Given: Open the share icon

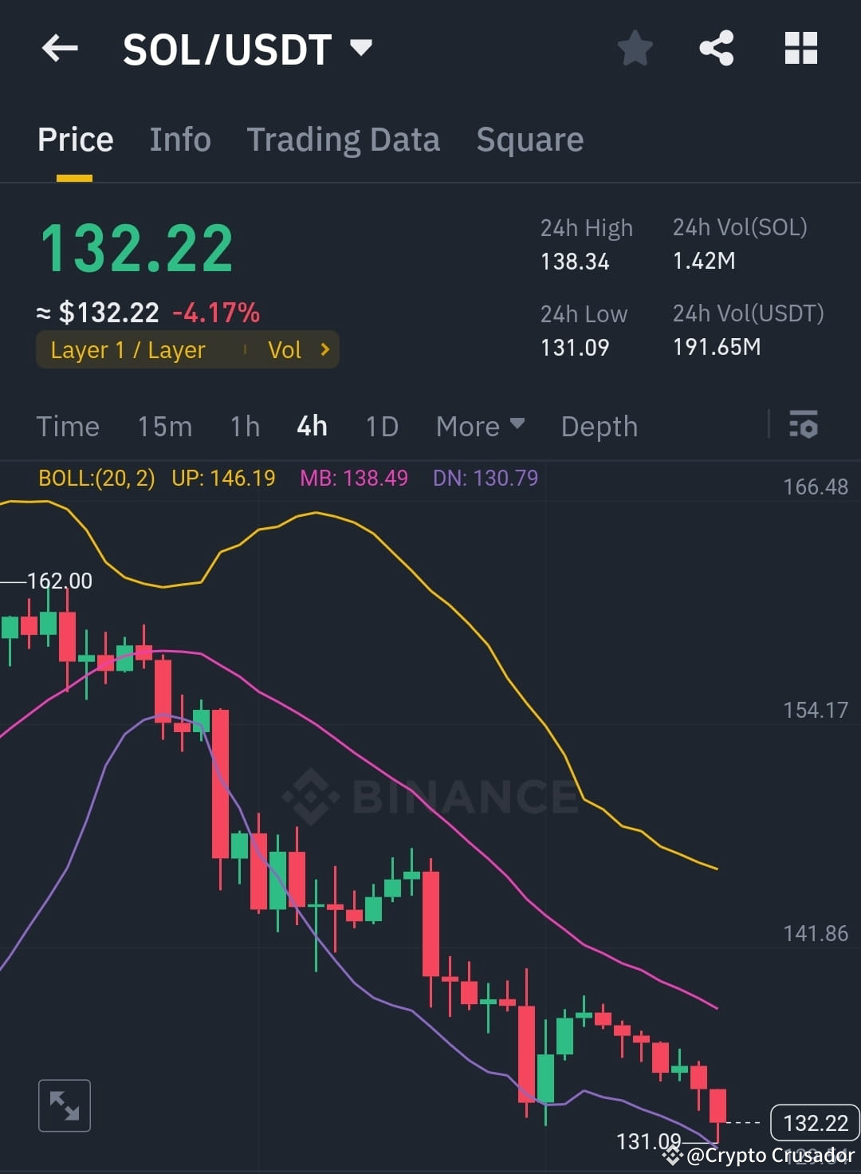Looking at the screenshot, I should click(x=716, y=48).
